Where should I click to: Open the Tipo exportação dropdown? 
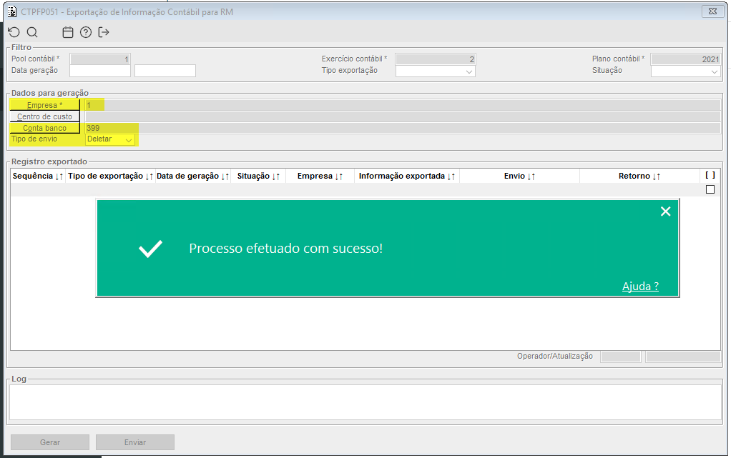(x=469, y=71)
